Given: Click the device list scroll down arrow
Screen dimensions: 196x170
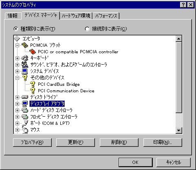Looking at the screenshot, I should click(179, 131).
